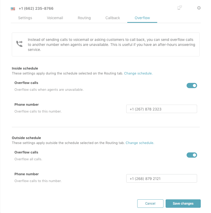211x213 pixels.
Task: Click Change schedule under Inside schedule
Action: click(138, 73)
